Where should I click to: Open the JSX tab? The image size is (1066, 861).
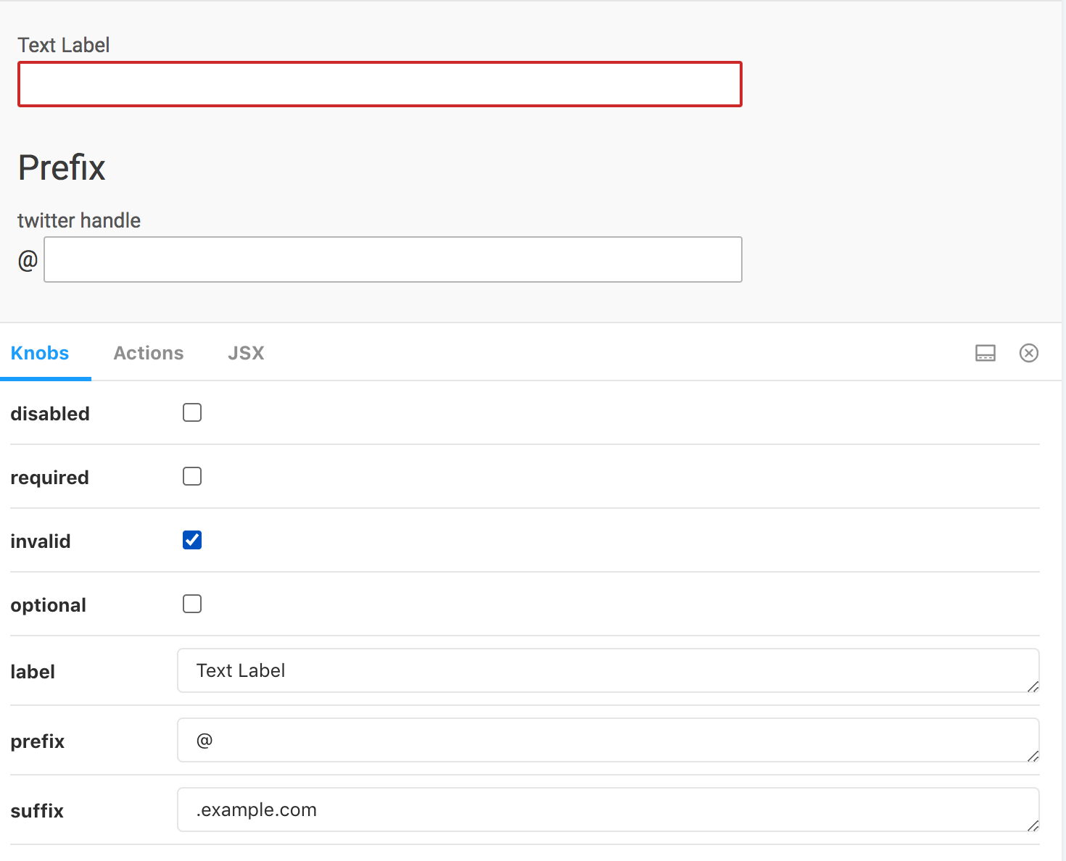click(x=246, y=353)
